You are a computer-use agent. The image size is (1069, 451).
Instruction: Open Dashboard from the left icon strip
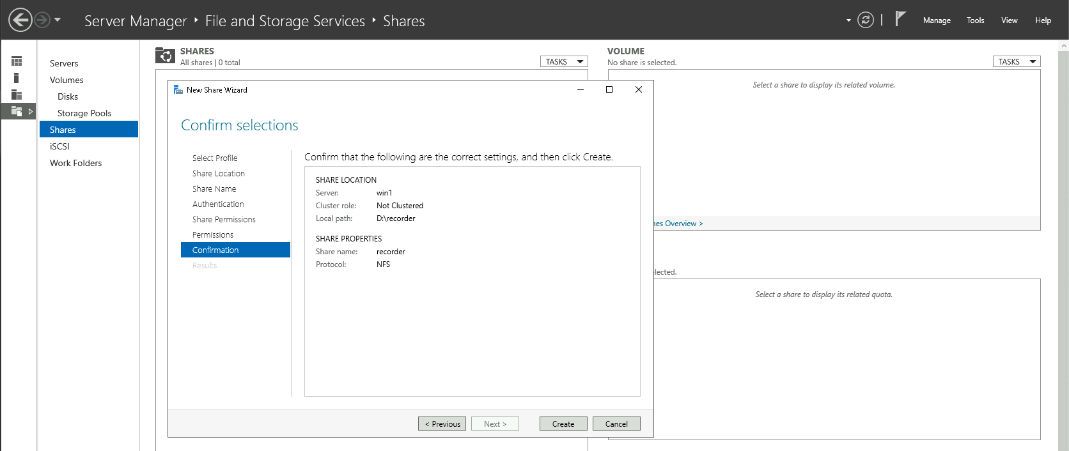(x=17, y=61)
